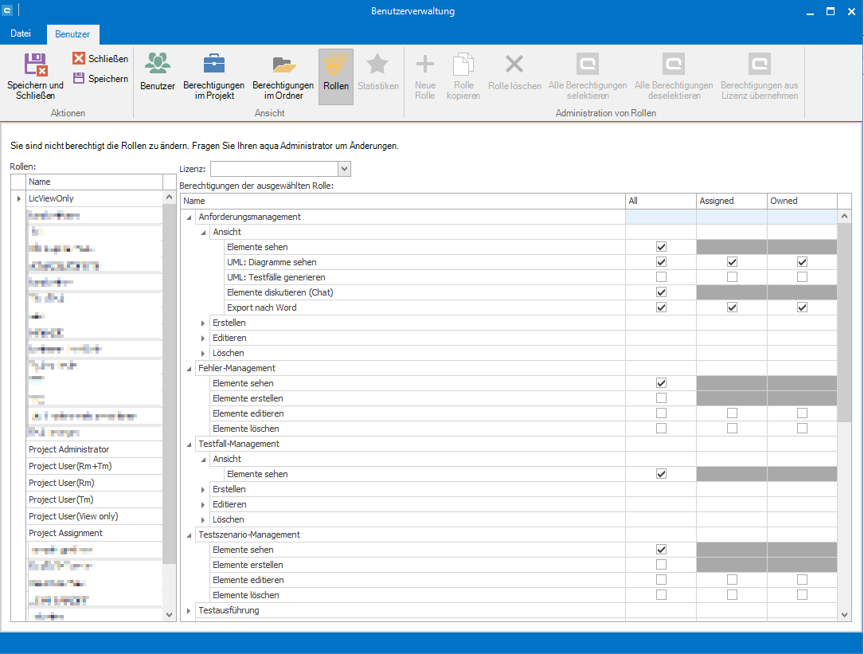This screenshot has width=864, height=654.
Task: Collapse the Anforderungsmanagement tree node
Action: pyautogui.click(x=190, y=217)
